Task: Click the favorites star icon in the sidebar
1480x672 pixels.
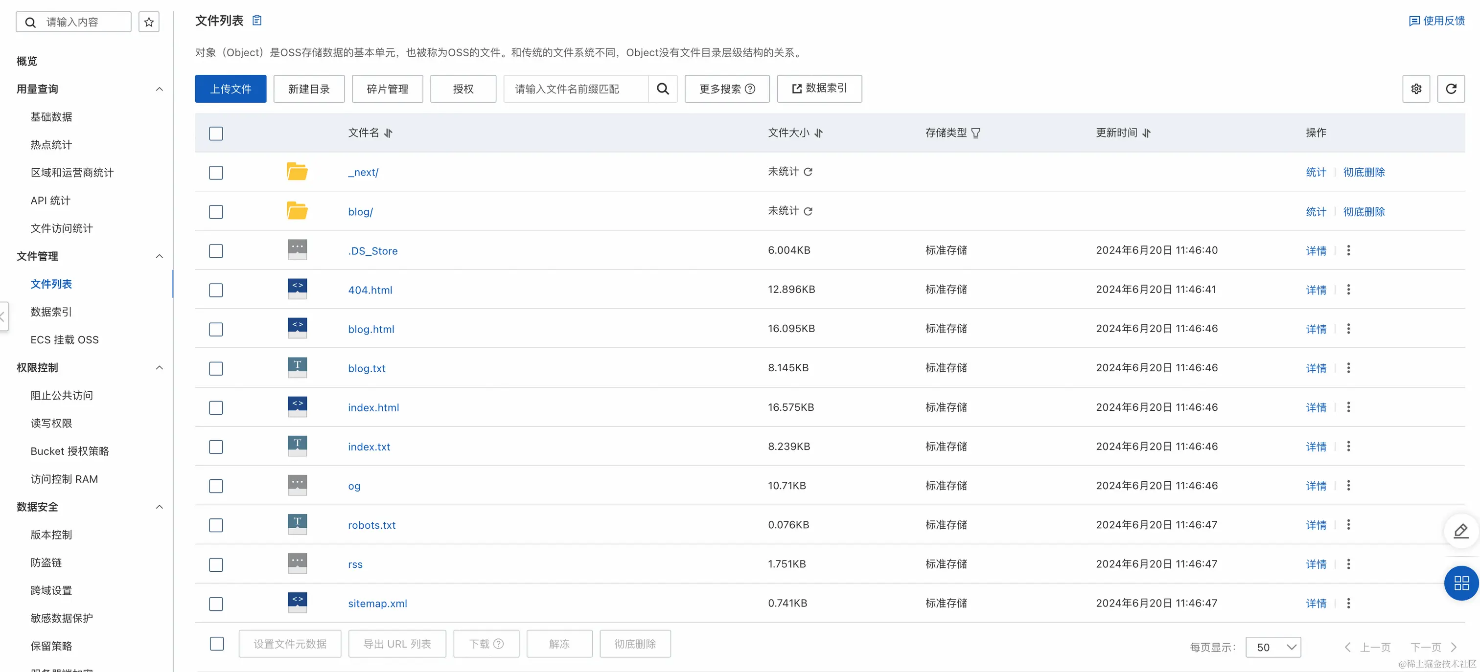Action: 149,22
